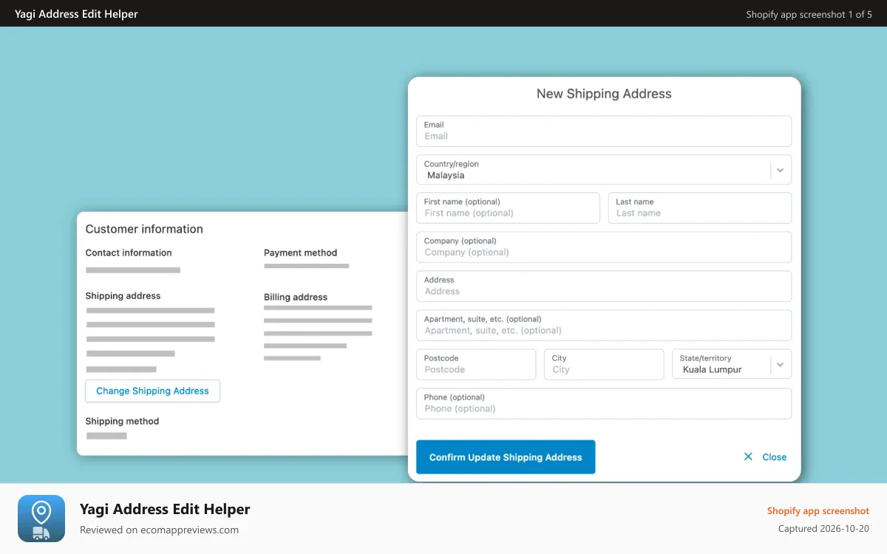Image resolution: width=887 pixels, height=554 pixels.
Task: Focus the First name (optional) field
Action: (x=508, y=208)
